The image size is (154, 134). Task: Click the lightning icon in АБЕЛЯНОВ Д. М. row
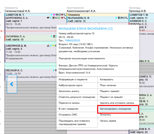[51, 45]
